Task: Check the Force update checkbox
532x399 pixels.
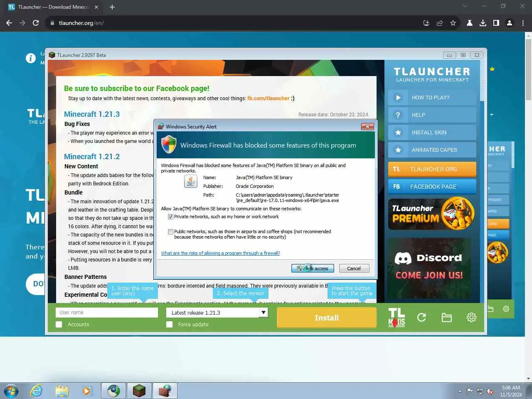Action: [169, 324]
